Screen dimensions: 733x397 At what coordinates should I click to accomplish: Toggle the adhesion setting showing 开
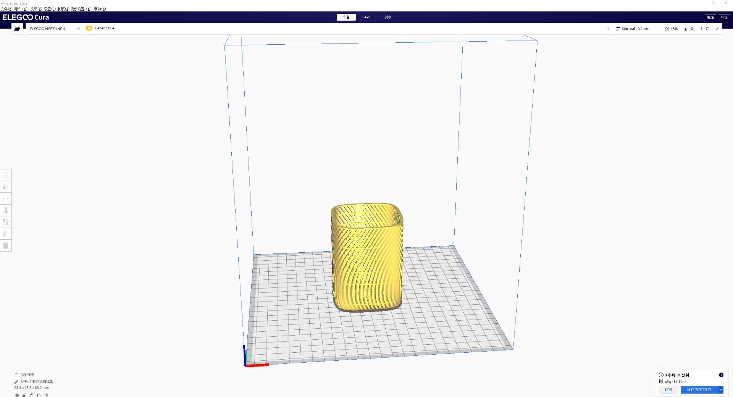704,29
